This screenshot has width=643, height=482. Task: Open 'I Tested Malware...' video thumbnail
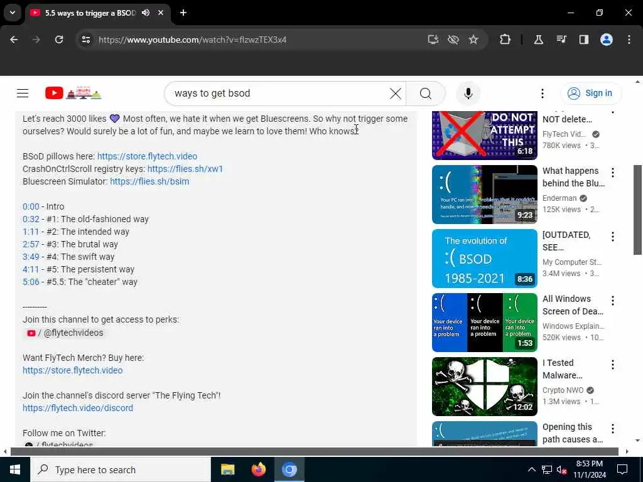coord(484,387)
